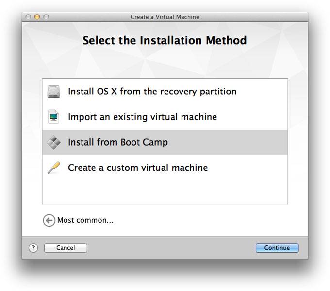The width and height of the screenshot is (330, 291).
Task: Click the Cancel button
Action: point(66,248)
